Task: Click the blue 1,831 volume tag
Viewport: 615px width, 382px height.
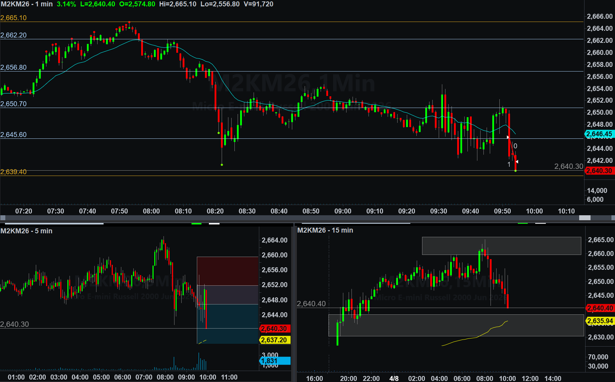Action: (275, 361)
